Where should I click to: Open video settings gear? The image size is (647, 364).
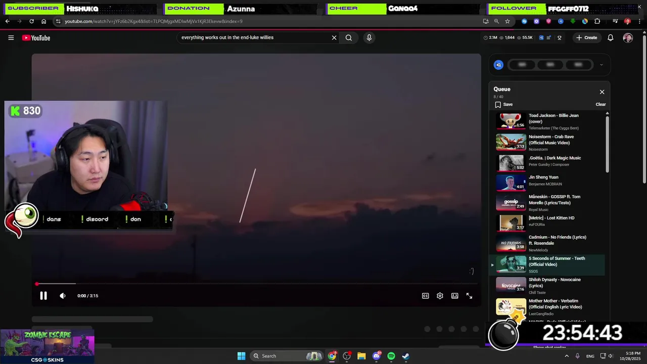pyautogui.click(x=440, y=296)
